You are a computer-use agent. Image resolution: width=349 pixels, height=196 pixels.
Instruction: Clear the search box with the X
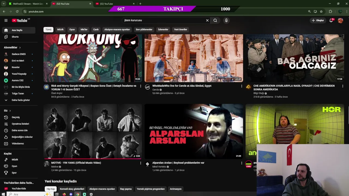[207, 20]
